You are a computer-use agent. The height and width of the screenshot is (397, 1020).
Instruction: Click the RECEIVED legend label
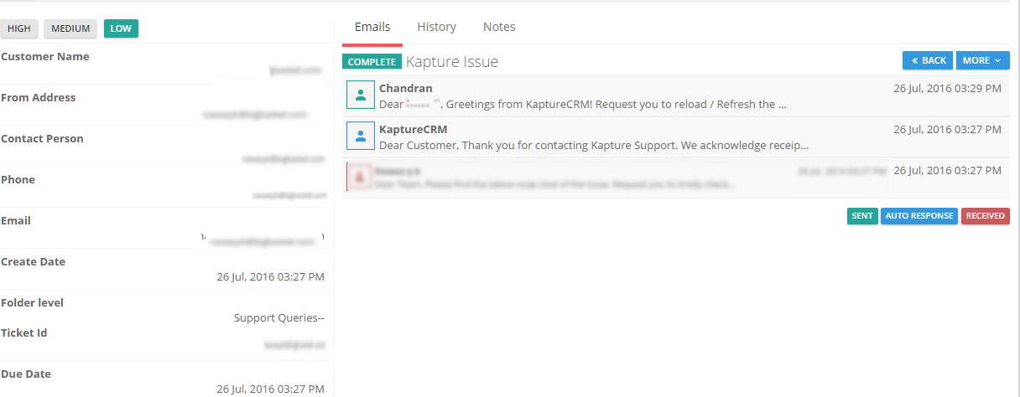pyautogui.click(x=986, y=216)
